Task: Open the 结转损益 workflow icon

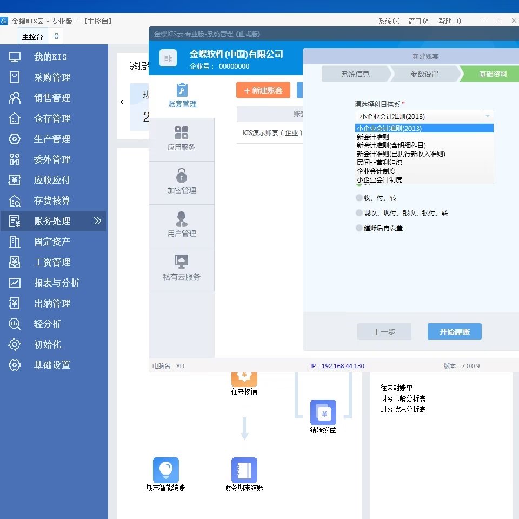Action: tap(323, 412)
